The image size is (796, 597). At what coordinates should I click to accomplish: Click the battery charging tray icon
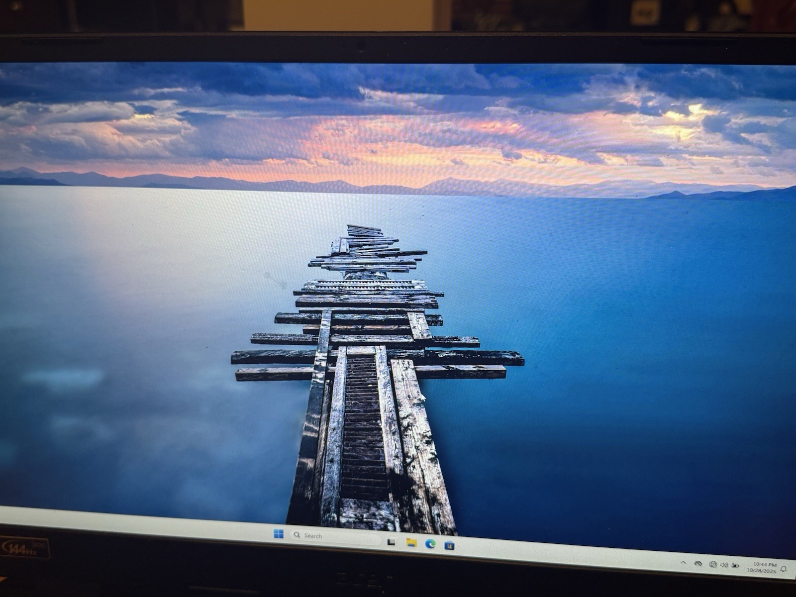[735, 565]
